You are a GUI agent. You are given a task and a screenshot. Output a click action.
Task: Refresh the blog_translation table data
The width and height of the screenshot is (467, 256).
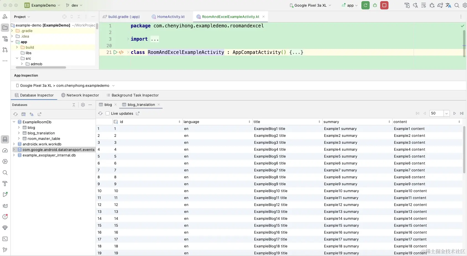click(100, 113)
